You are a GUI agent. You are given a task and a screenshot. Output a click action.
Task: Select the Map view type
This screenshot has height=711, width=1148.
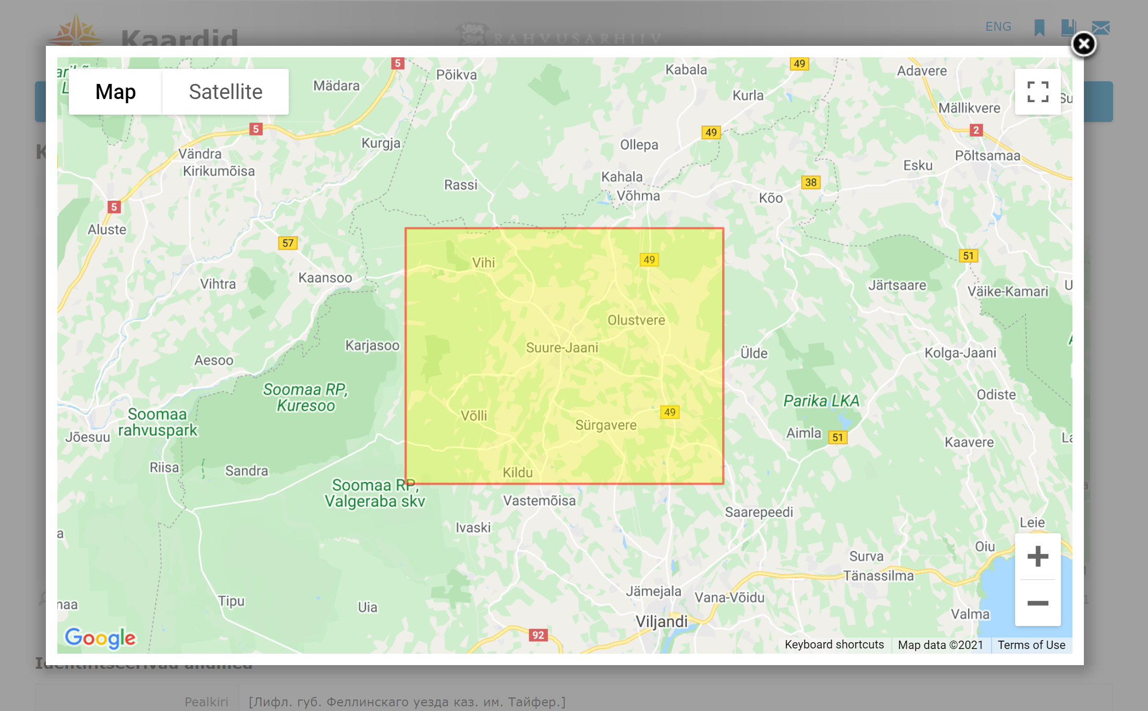point(115,92)
